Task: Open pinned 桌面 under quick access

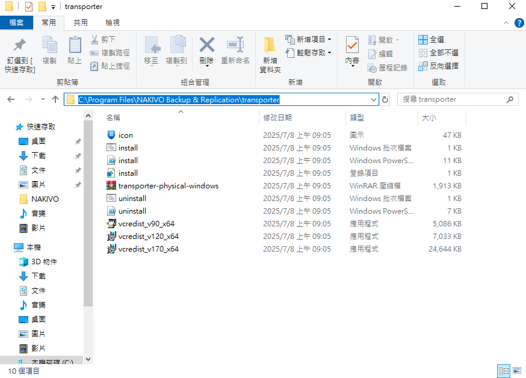Action: pyautogui.click(x=39, y=141)
